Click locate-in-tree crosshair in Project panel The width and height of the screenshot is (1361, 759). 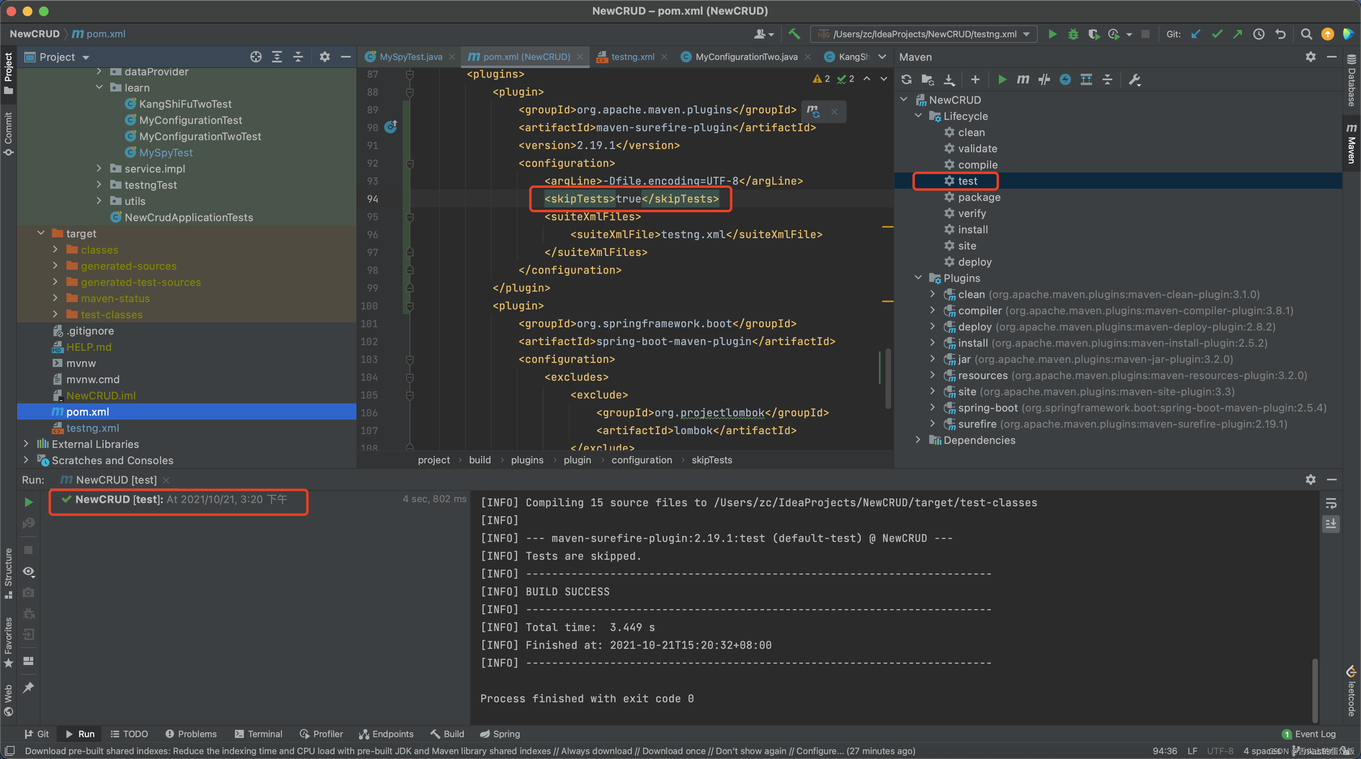click(256, 57)
